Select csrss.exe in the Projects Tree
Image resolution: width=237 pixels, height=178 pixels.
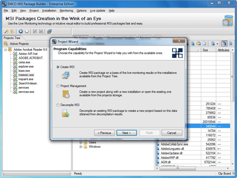(x=24, y=62)
